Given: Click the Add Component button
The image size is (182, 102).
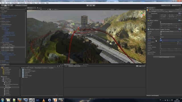Looking at the screenshot, I should [x=164, y=57].
